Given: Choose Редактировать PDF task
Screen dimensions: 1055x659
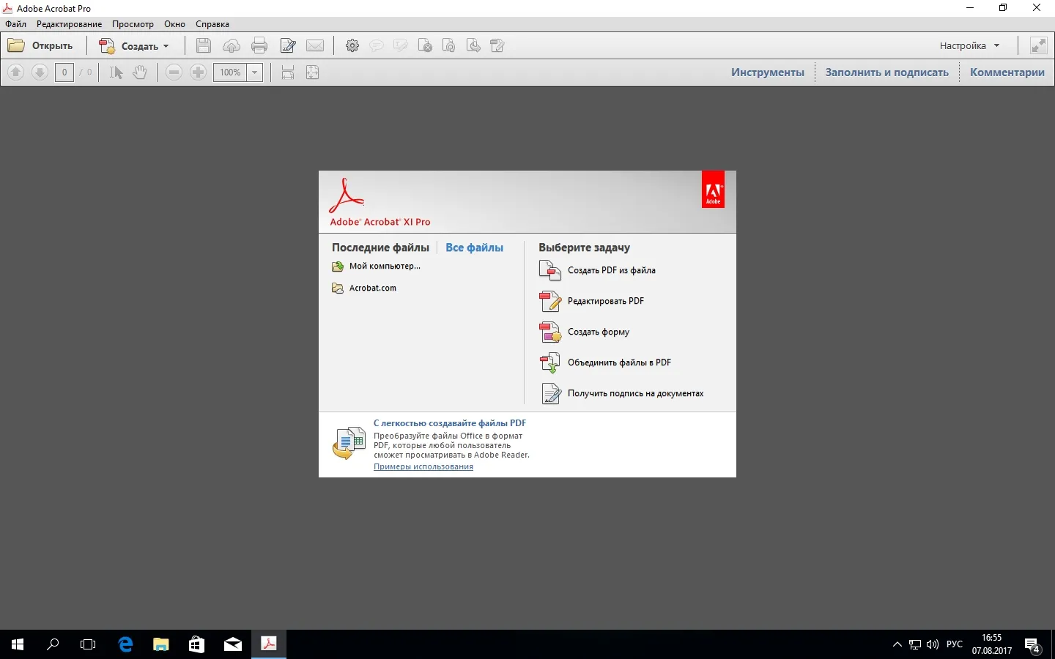Looking at the screenshot, I should (591, 301).
